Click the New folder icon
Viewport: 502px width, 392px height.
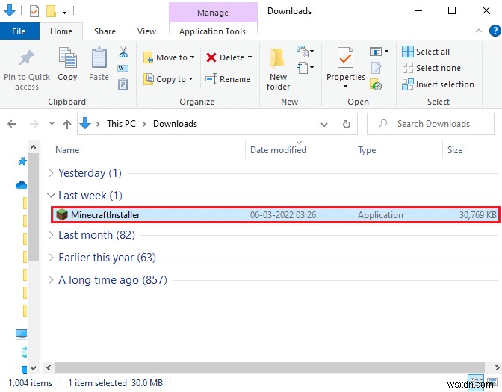pyautogui.click(x=278, y=58)
